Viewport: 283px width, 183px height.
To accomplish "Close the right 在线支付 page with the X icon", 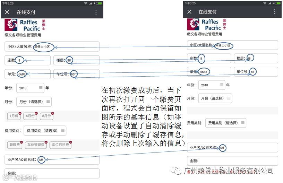I will (x=189, y=12).
